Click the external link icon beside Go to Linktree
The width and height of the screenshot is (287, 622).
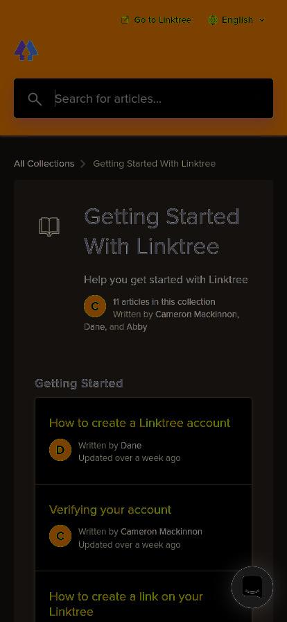[125, 20]
